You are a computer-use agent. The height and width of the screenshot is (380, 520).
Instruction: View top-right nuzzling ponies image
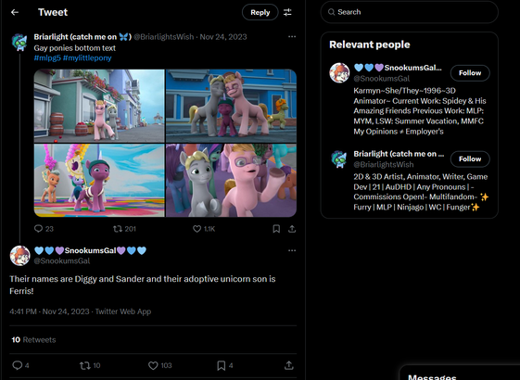[x=231, y=106]
